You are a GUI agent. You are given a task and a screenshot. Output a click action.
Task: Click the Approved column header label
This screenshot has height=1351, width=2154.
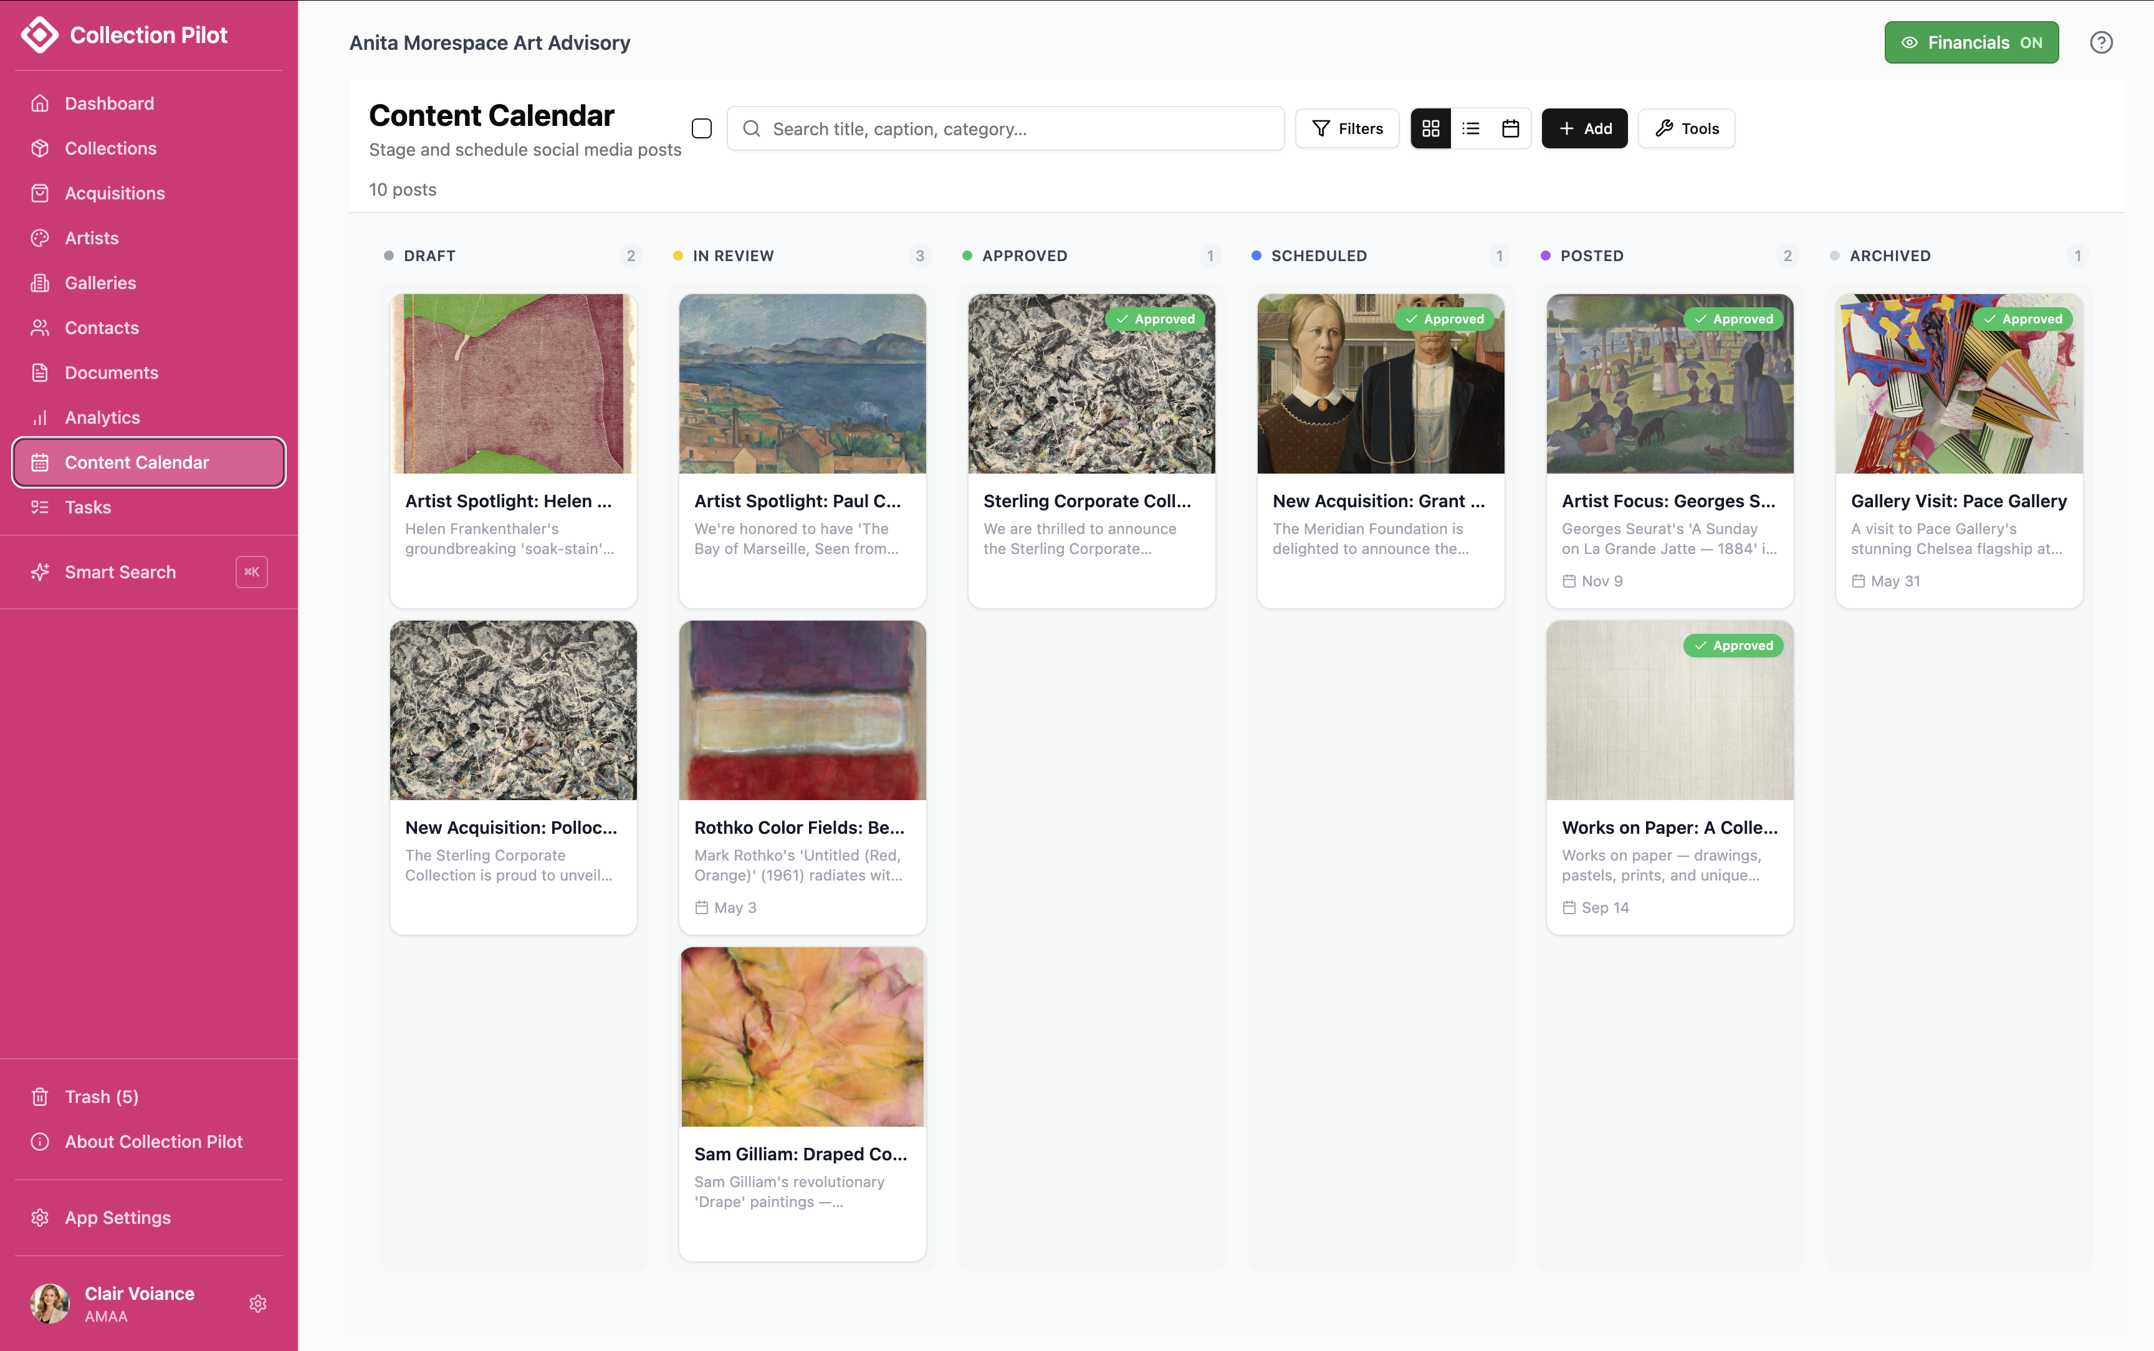click(x=1025, y=255)
